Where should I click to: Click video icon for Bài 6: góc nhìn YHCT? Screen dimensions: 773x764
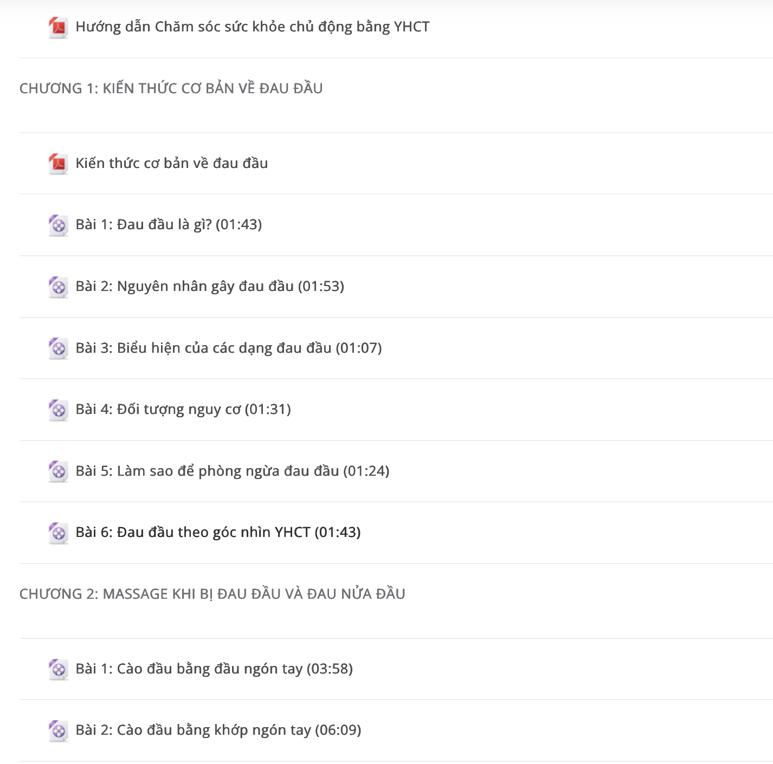coord(58,533)
